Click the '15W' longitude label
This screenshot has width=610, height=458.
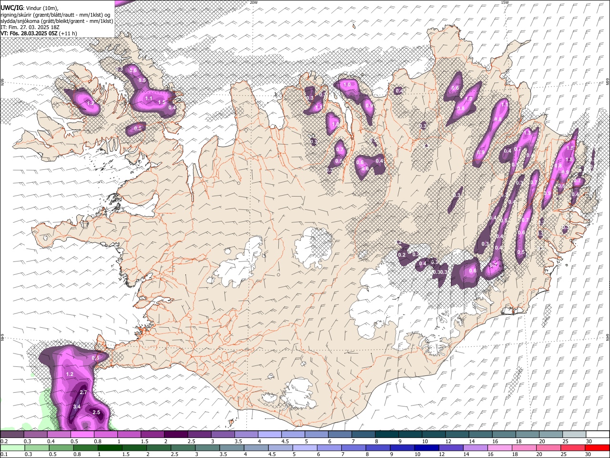[x=505, y=2]
